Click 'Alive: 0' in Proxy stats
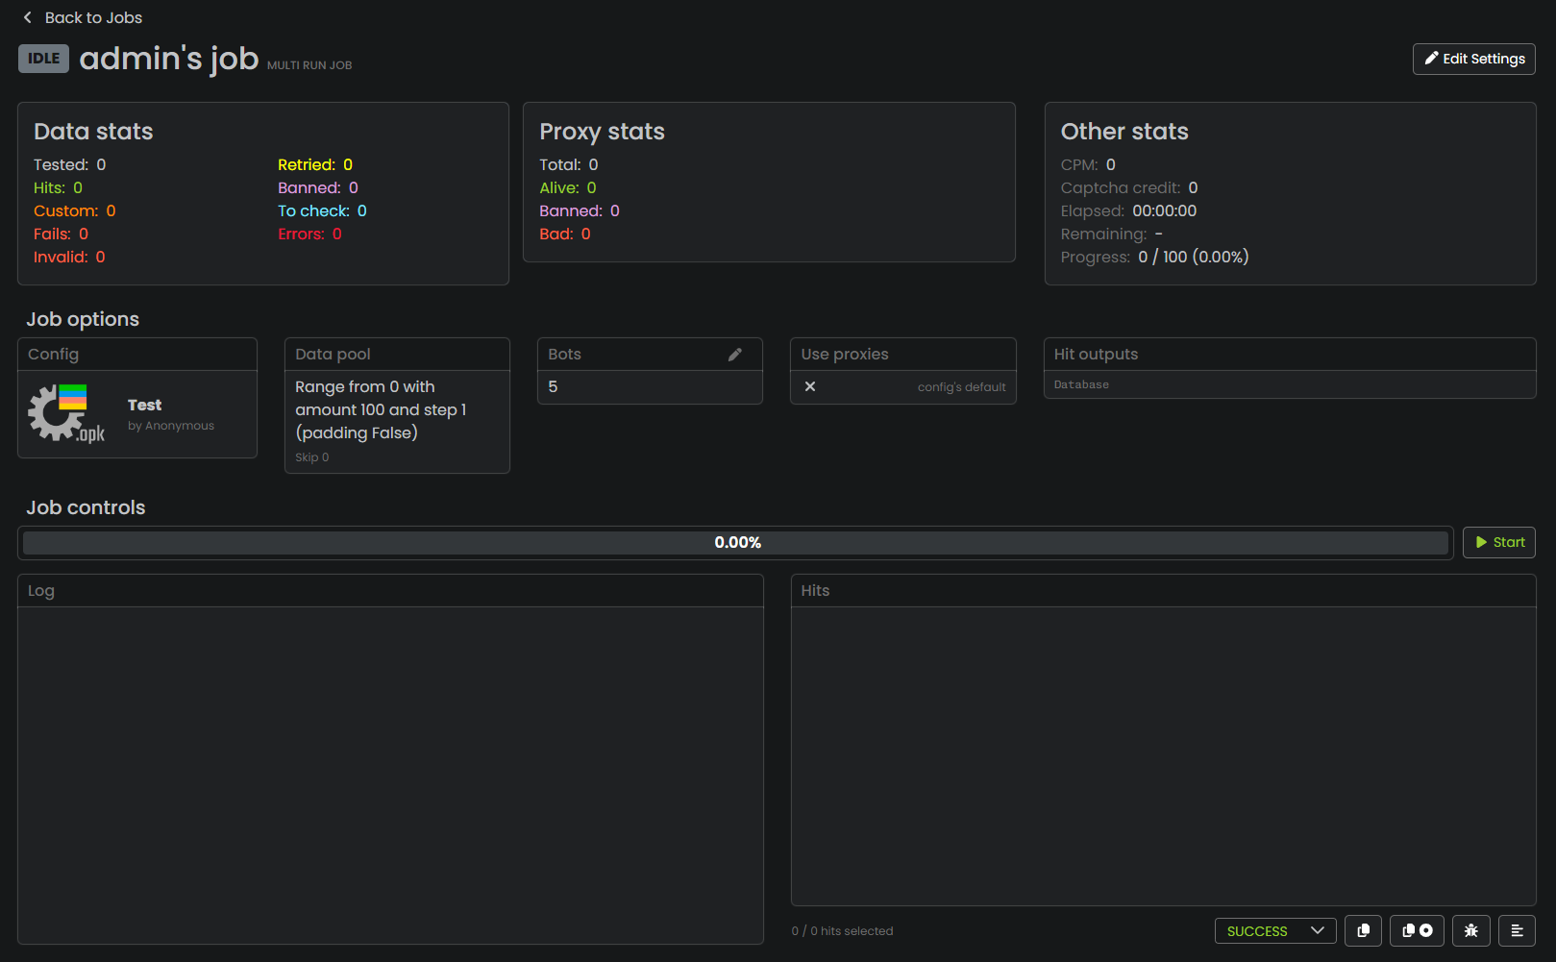 [x=568, y=187]
